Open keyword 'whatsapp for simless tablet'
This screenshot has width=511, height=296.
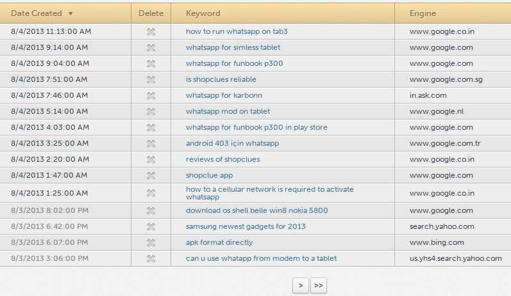[233, 47]
